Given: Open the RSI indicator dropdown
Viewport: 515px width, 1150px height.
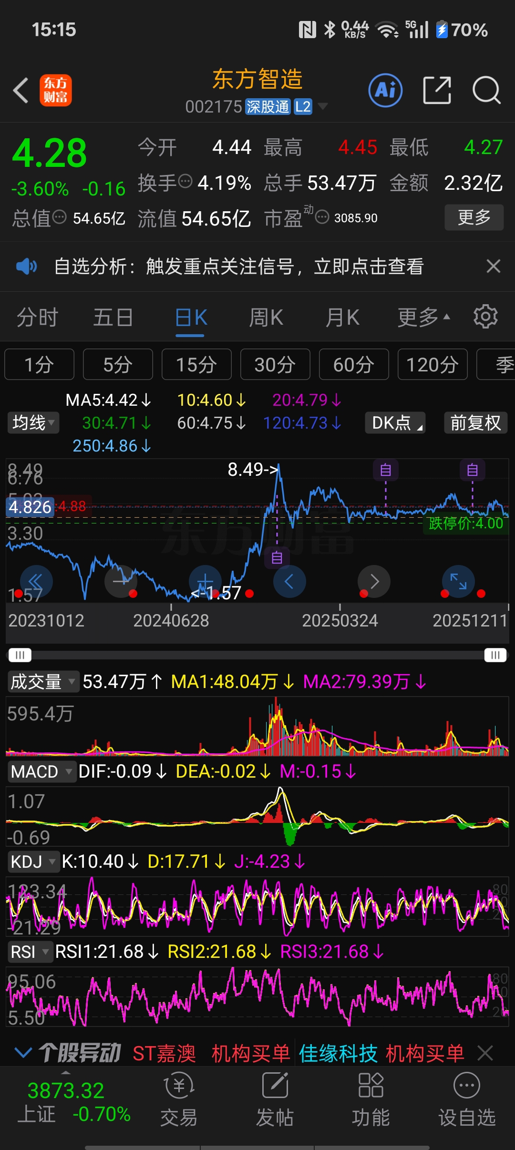Looking at the screenshot, I should coord(30,952).
